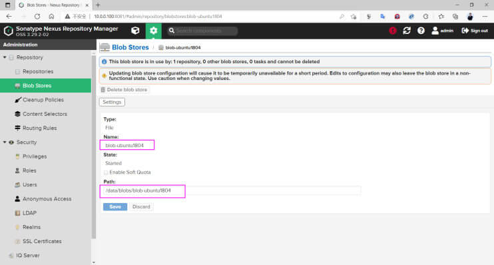Select the Blob Stores browser tab
The image size is (494, 265).
pyautogui.click(x=53, y=5)
